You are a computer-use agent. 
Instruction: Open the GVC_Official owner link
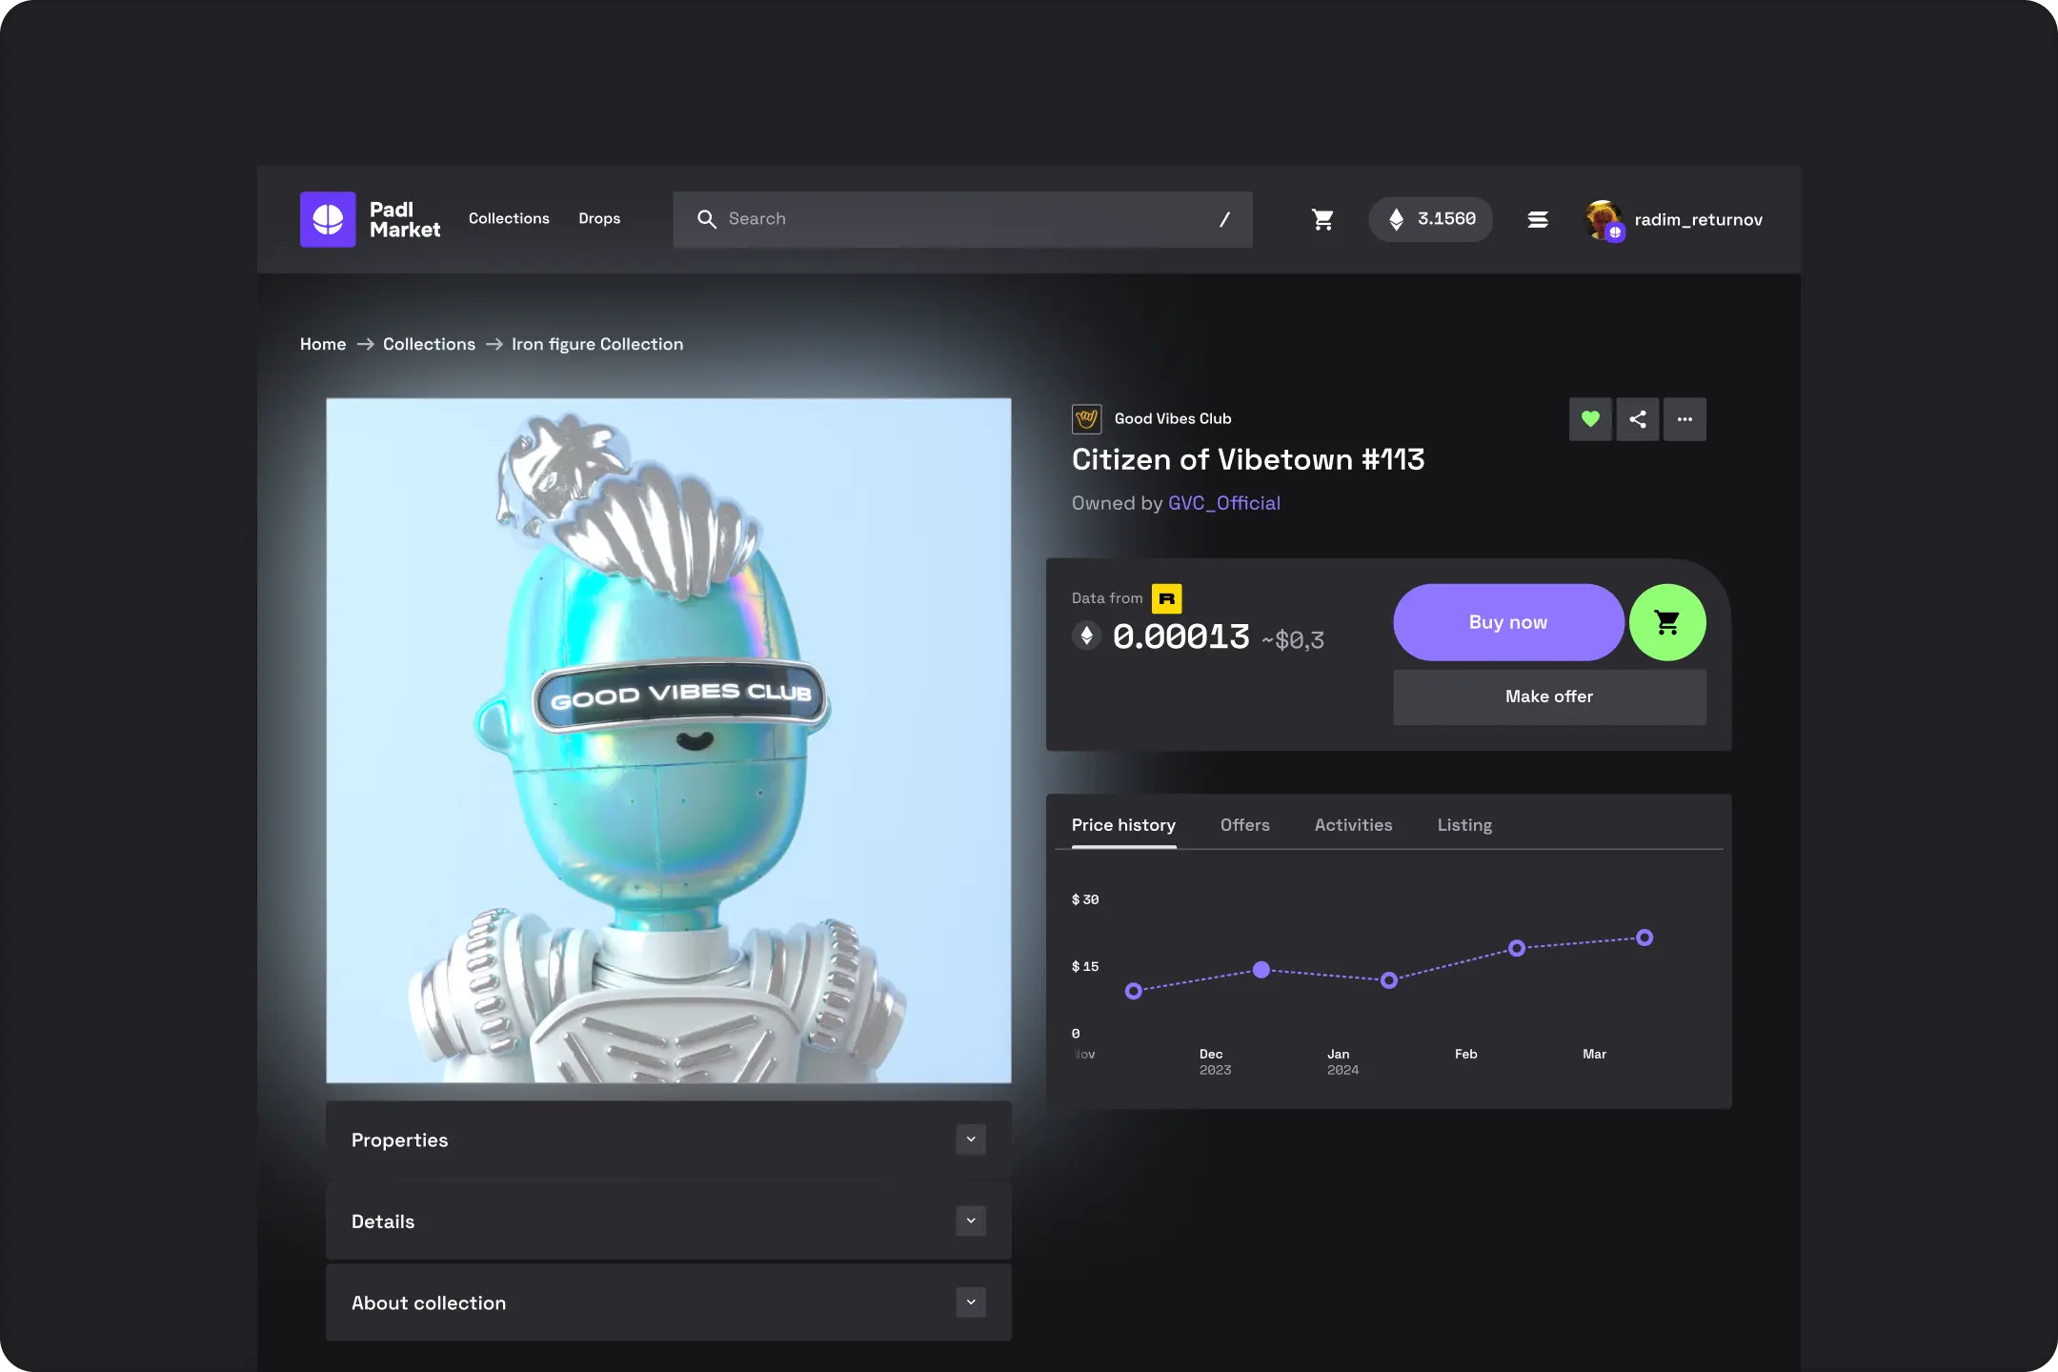point(1223,503)
